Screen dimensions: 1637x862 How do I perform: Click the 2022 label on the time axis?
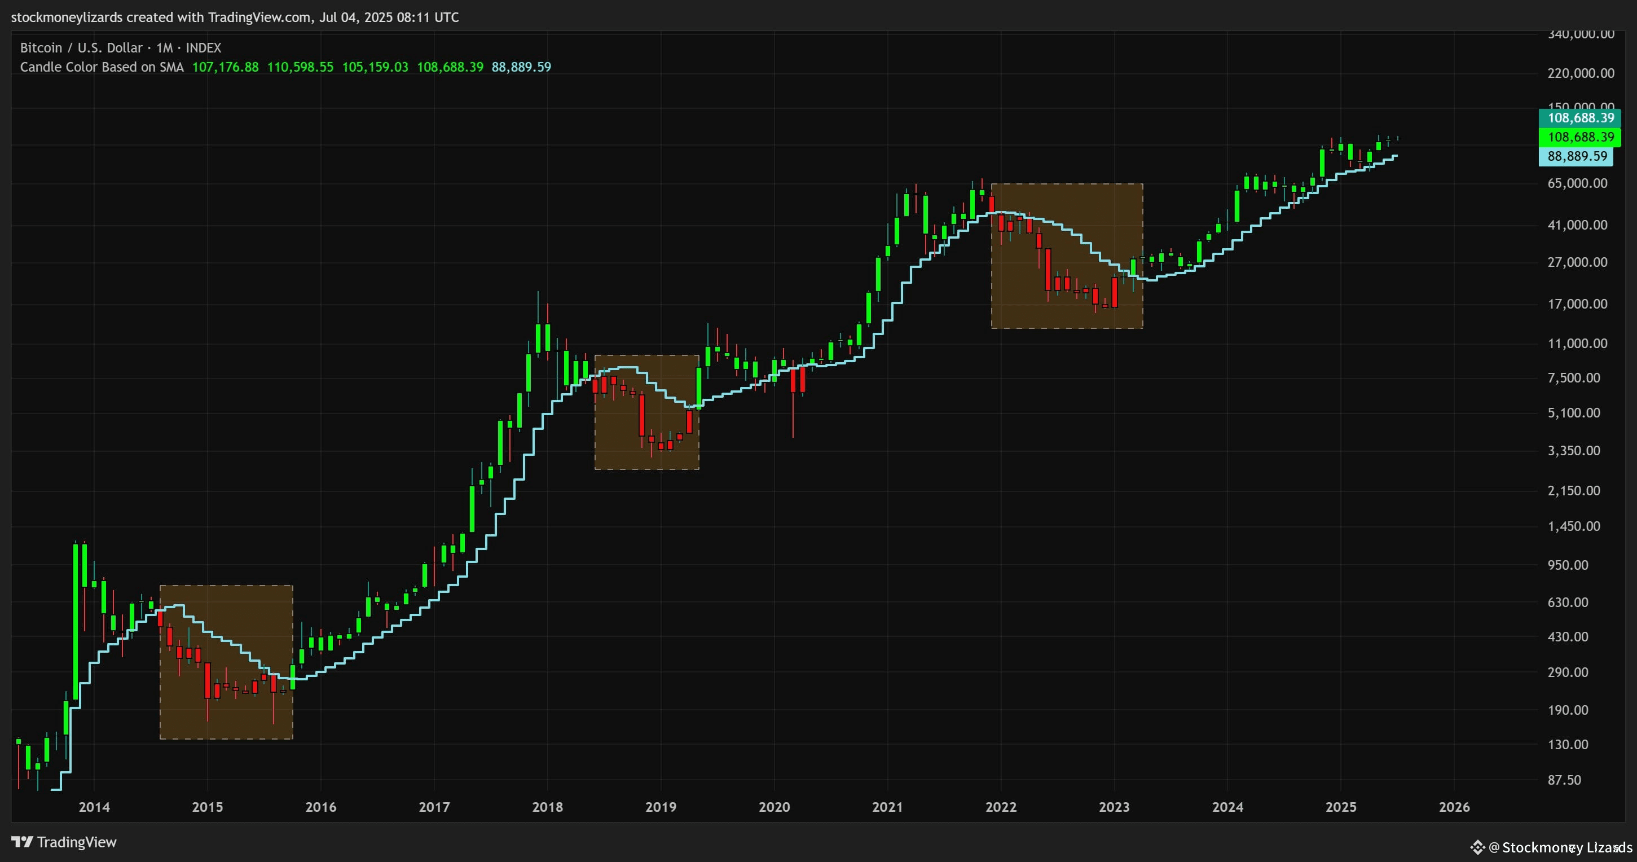coord(1001,807)
